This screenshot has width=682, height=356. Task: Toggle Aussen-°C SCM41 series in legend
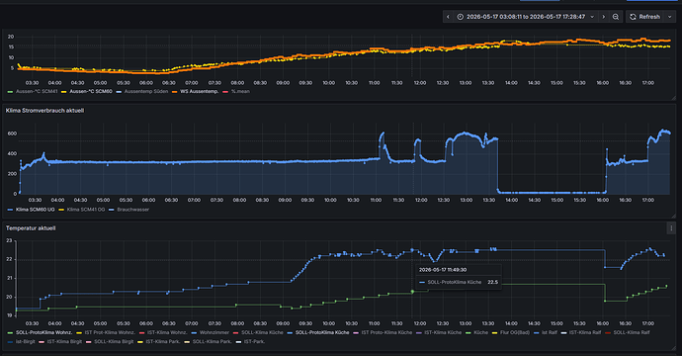(x=37, y=91)
